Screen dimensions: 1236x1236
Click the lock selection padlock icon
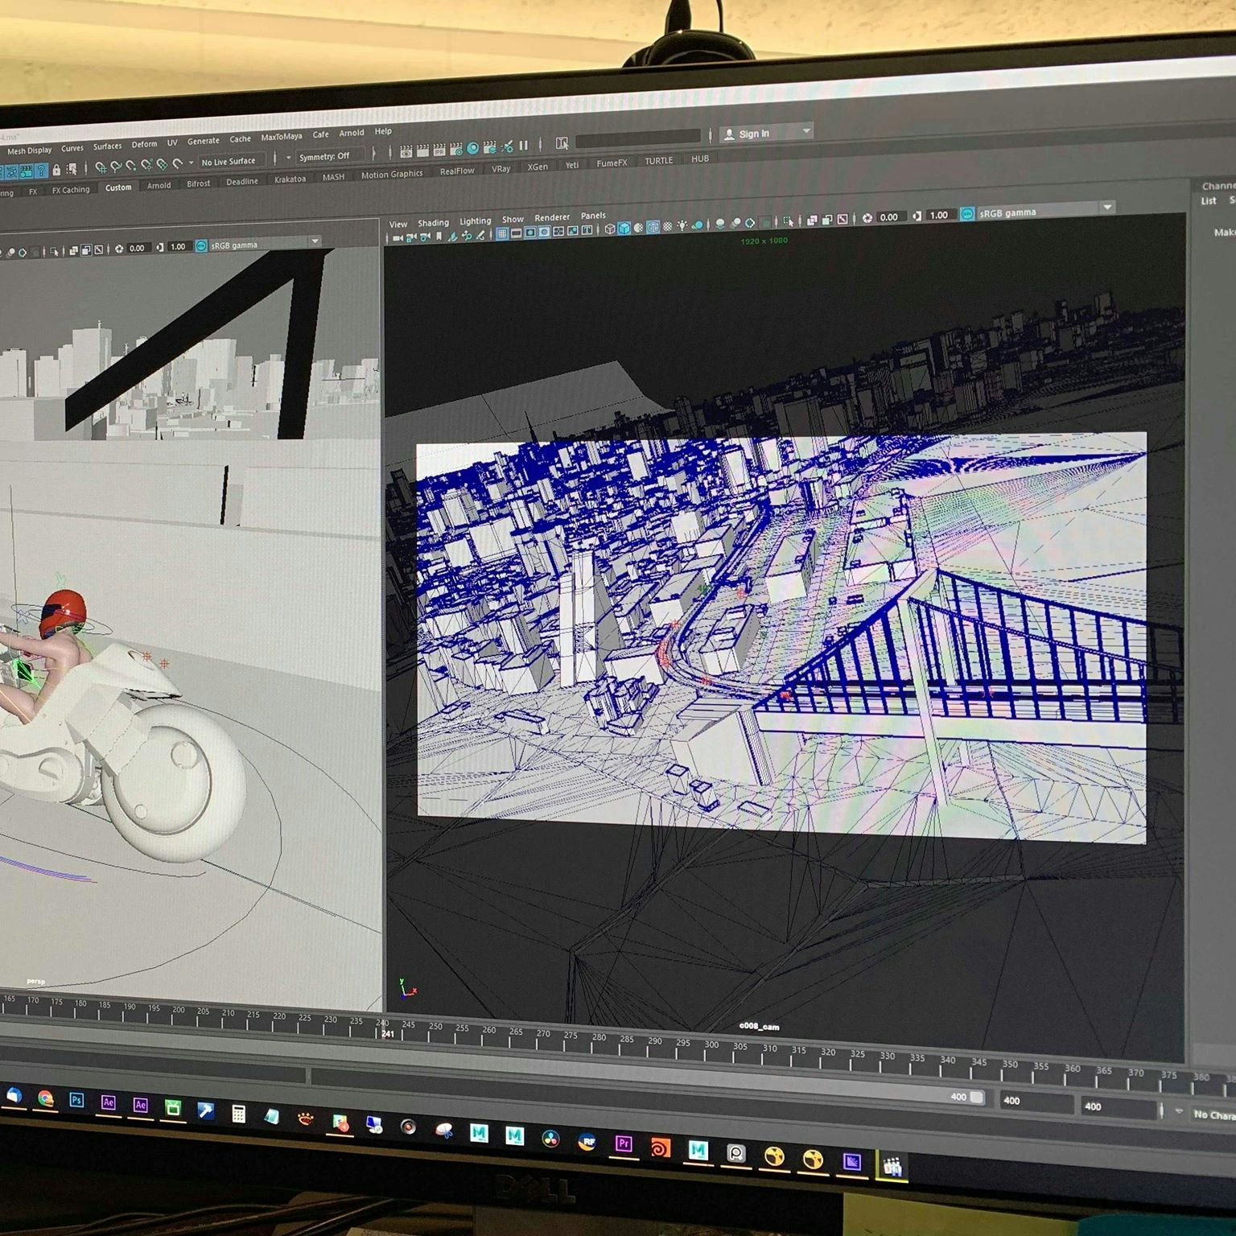[56, 170]
